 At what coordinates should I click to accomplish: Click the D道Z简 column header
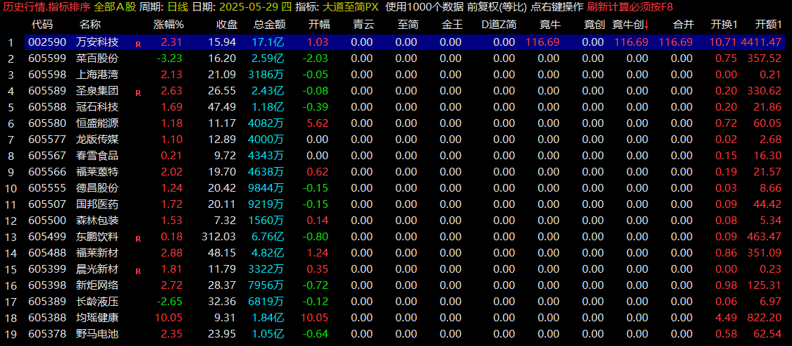(499, 24)
